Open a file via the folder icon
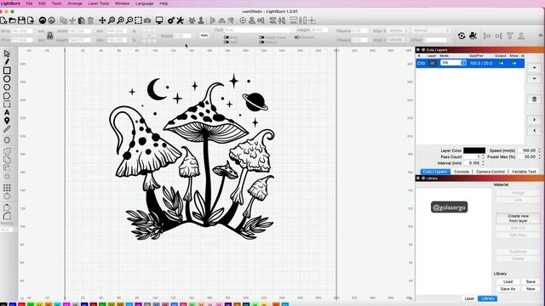The image size is (545, 306). point(13,20)
